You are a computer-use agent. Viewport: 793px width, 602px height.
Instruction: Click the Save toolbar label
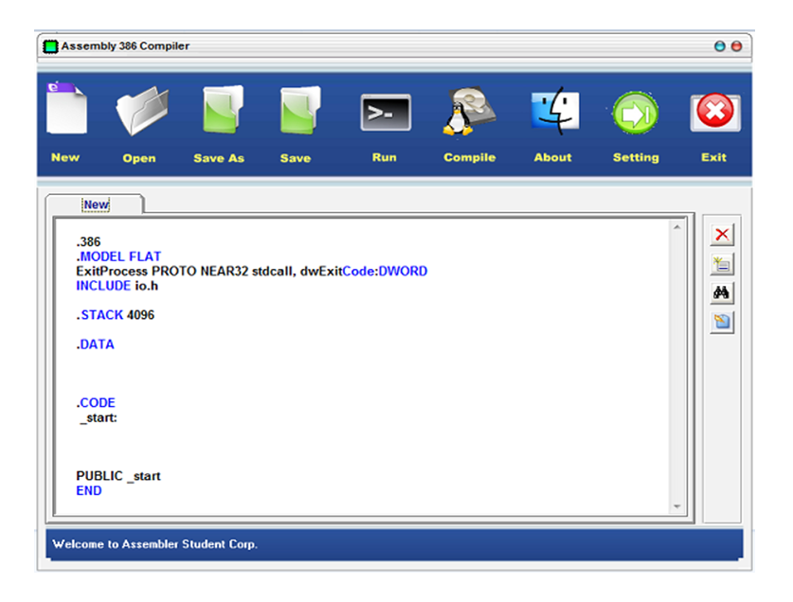tap(296, 158)
